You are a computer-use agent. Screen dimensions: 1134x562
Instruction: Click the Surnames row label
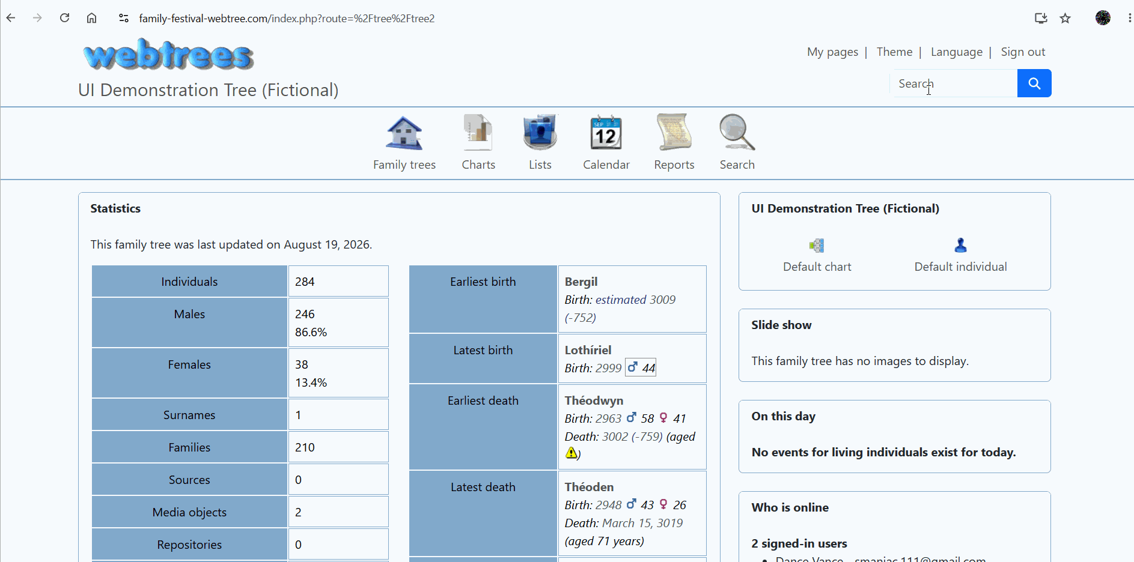coord(189,415)
